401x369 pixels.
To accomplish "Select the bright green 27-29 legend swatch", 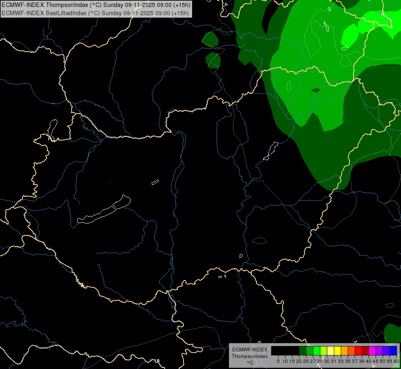I will click(x=317, y=351).
